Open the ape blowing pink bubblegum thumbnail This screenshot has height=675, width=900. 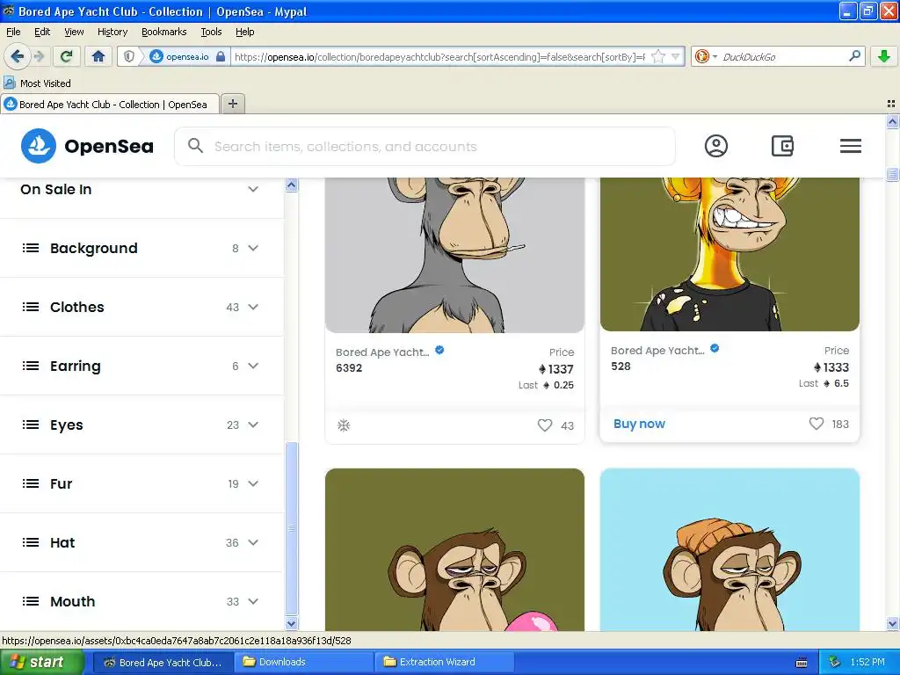tap(454, 550)
